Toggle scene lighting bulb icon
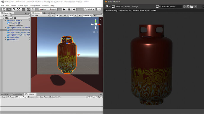The width and height of the screenshot is (204, 114). click(x=57, y=16)
